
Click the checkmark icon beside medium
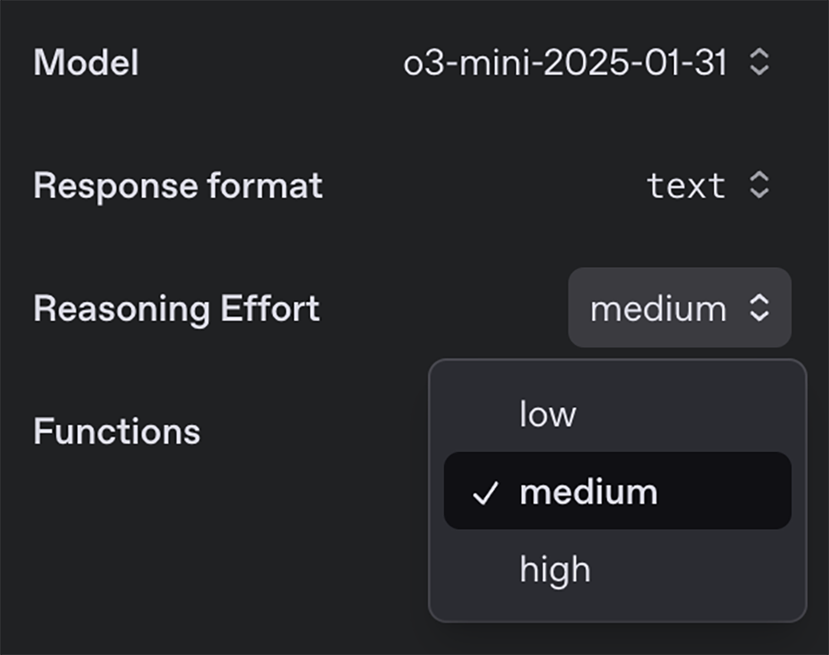[485, 493]
